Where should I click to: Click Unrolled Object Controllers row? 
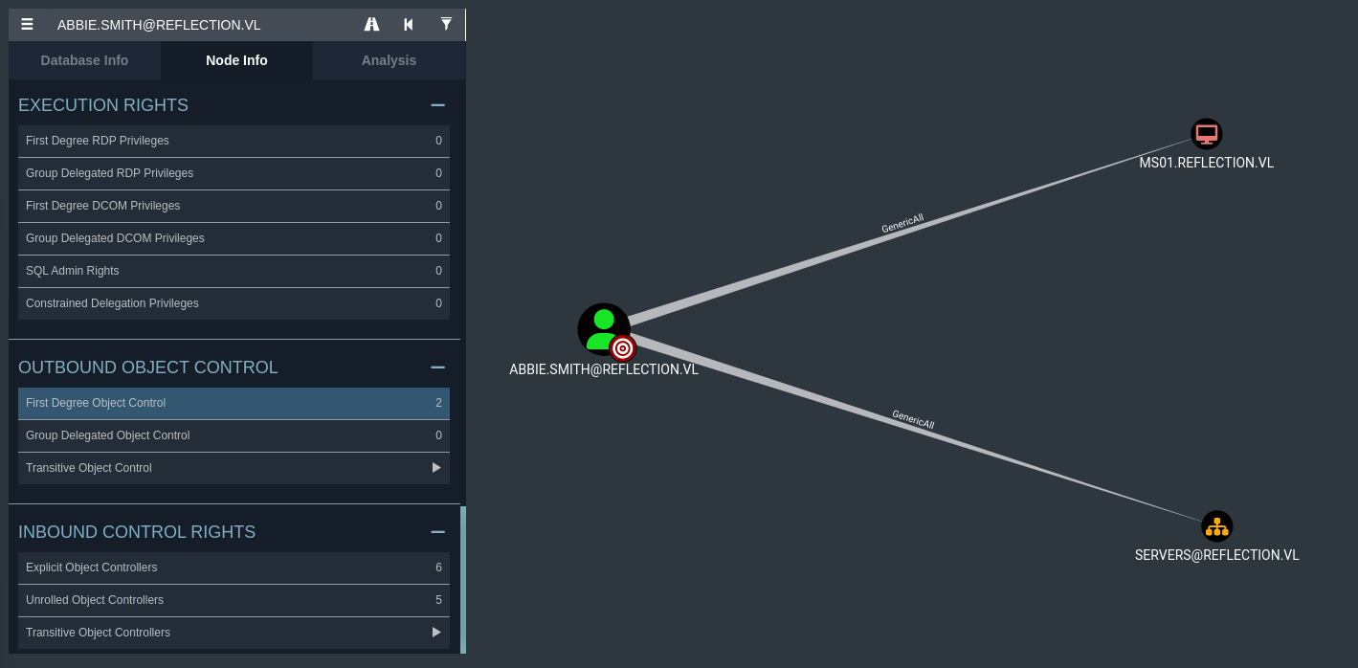pos(234,600)
